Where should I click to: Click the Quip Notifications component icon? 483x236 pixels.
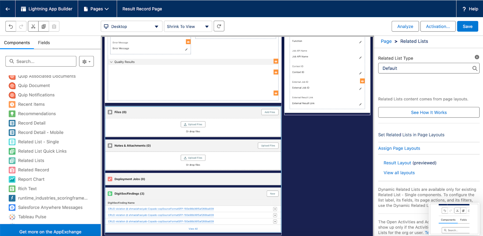pos(12,95)
